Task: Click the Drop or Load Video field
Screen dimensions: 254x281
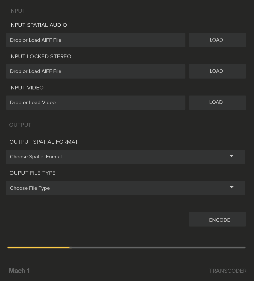Action: (96, 102)
